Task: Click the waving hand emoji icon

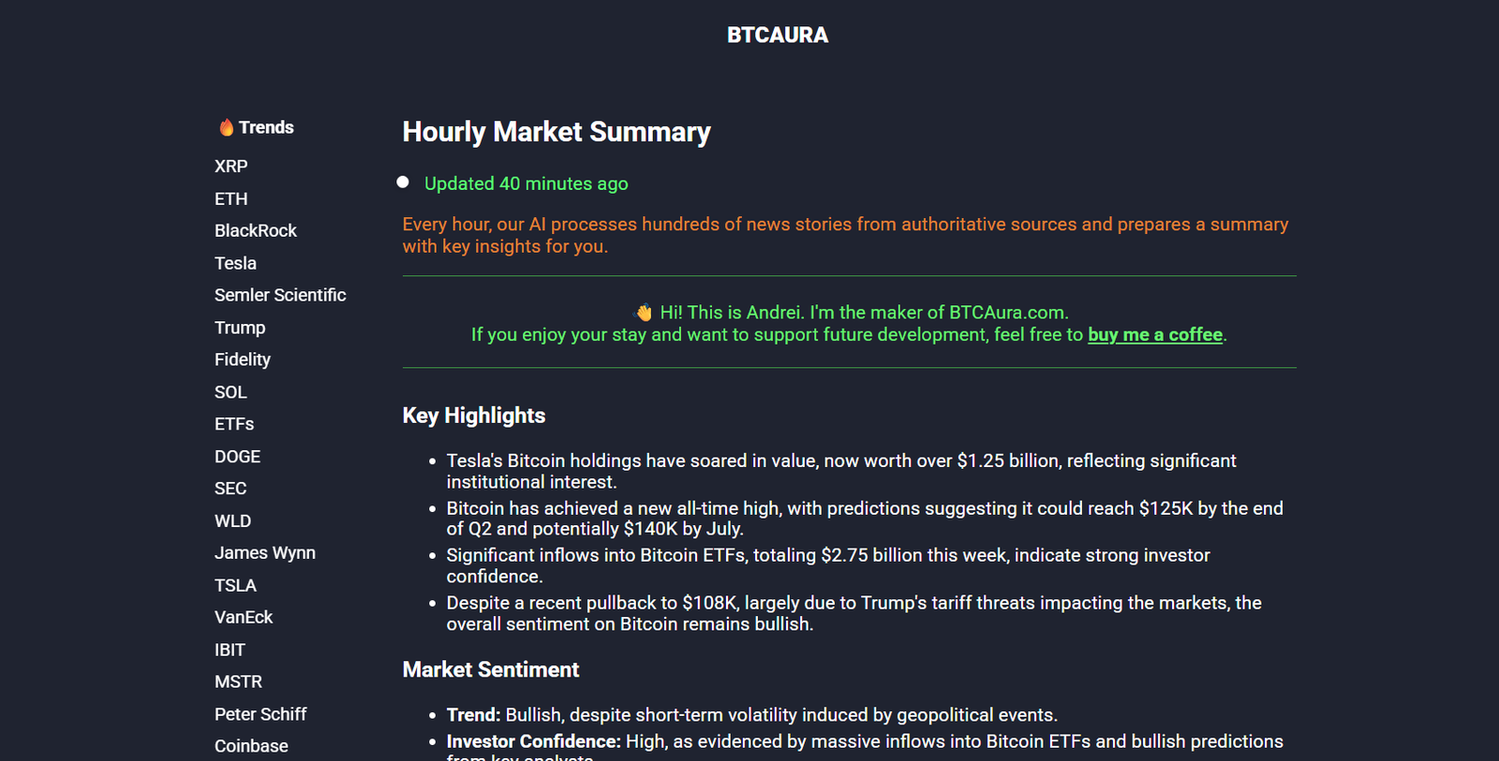Action: point(645,313)
